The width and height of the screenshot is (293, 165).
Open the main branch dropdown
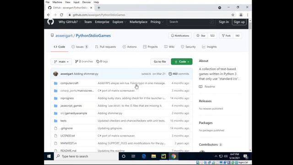[61, 61]
